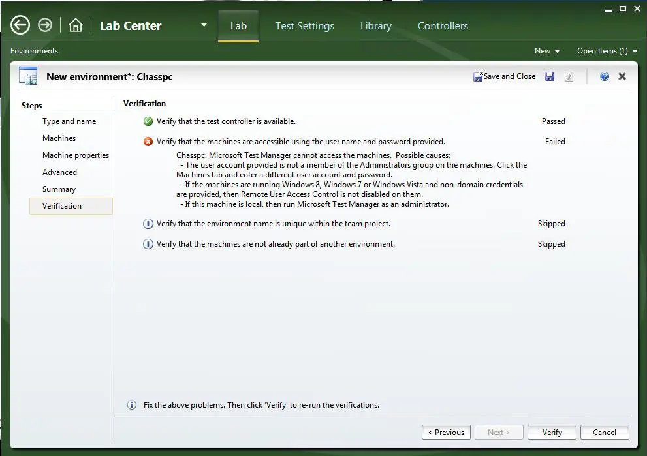Go forward with the forward arrow
The height and width of the screenshot is (456, 647).
(x=45, y=25)
